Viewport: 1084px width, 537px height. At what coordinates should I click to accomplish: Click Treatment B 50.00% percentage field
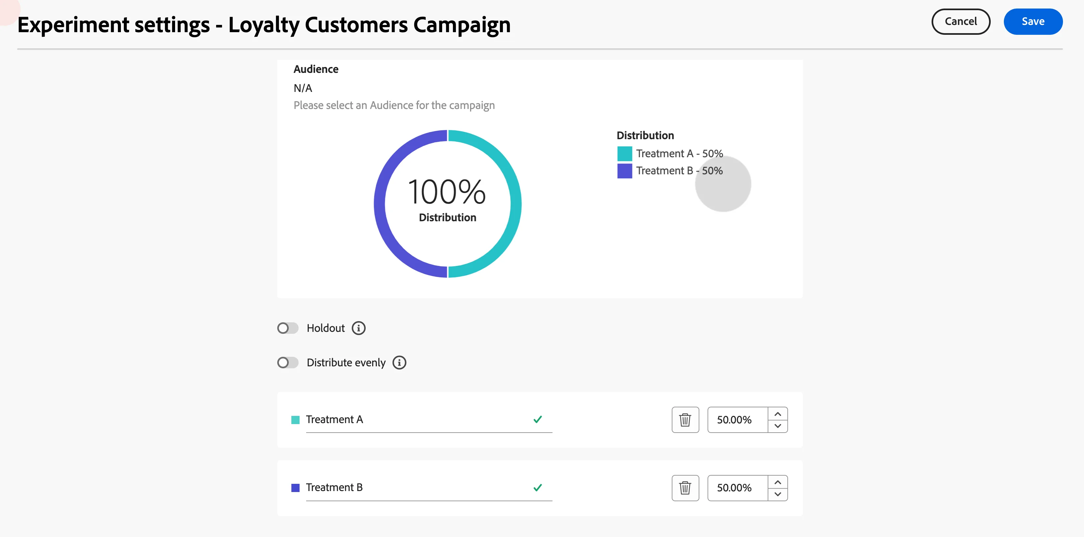point(738,488)
